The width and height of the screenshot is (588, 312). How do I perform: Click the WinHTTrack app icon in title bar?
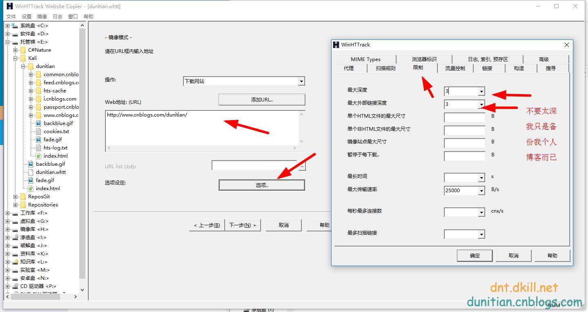tap(10, 6)
